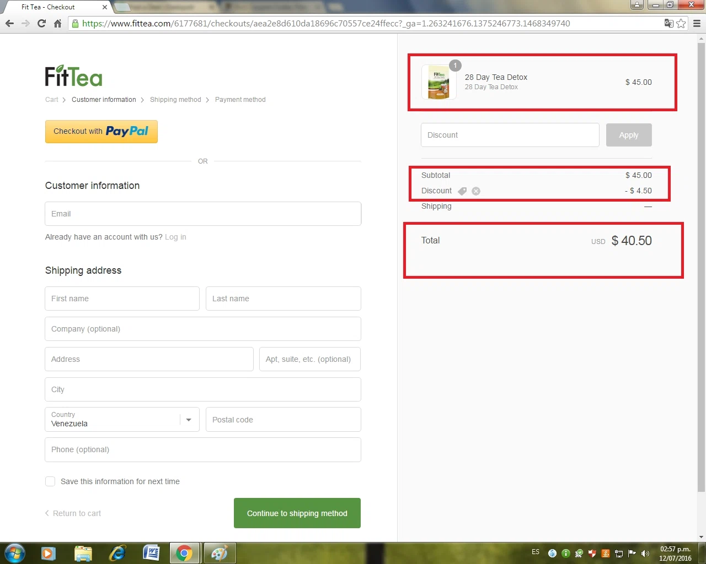This screenshot has height=564, width=706.
Task: Click the $ 40.50 total amount
Action: point(632,241)
